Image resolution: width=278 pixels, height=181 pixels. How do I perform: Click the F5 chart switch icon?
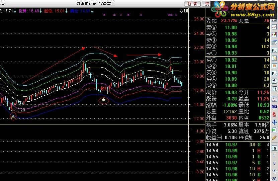[x=274, y=148]
